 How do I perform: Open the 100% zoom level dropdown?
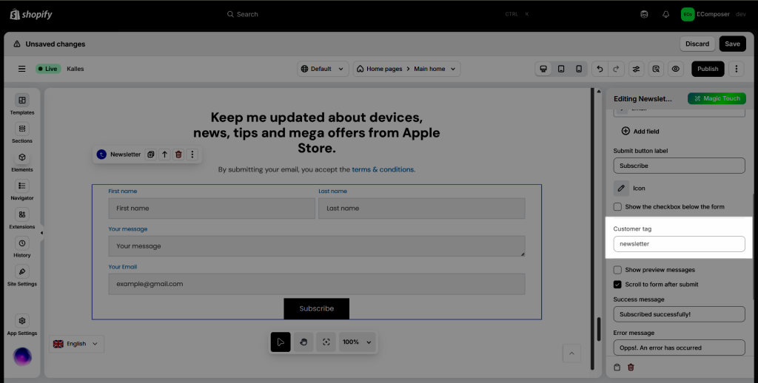click(358, 342)
